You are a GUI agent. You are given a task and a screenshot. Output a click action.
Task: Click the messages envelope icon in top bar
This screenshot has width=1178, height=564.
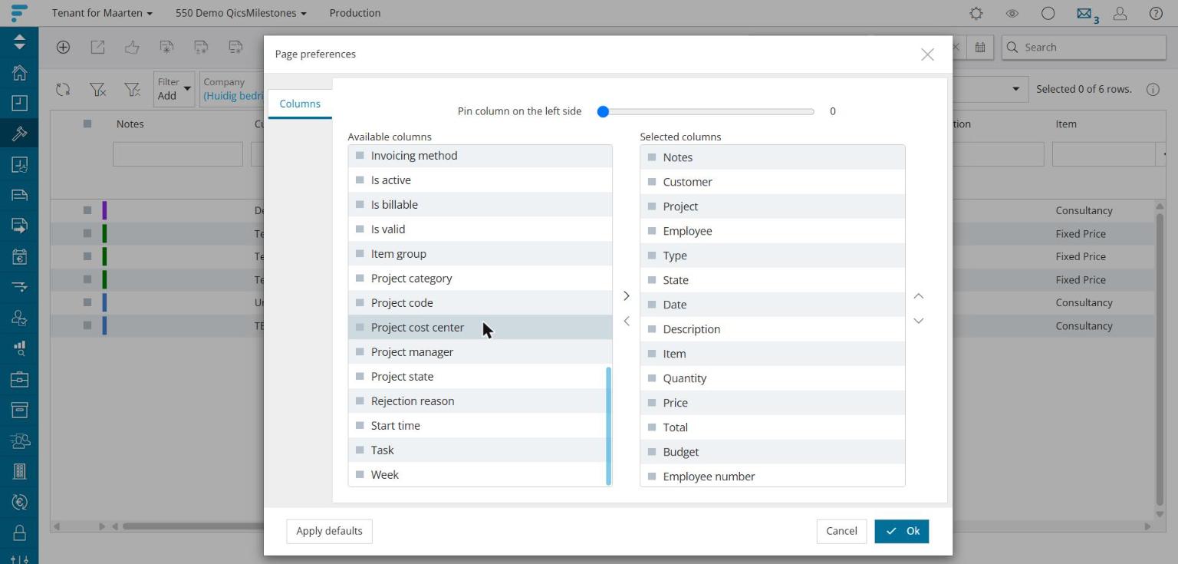pos(1084,13)
